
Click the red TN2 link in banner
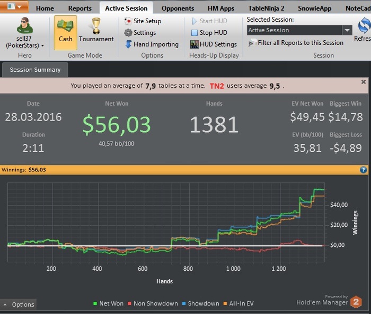click(216, 86)
